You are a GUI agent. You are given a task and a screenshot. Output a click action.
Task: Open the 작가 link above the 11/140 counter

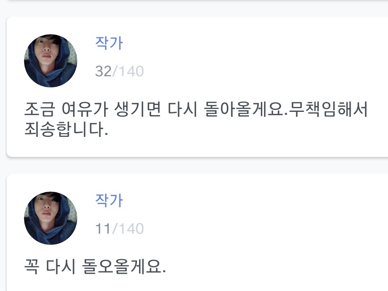[x=109, y=200]
